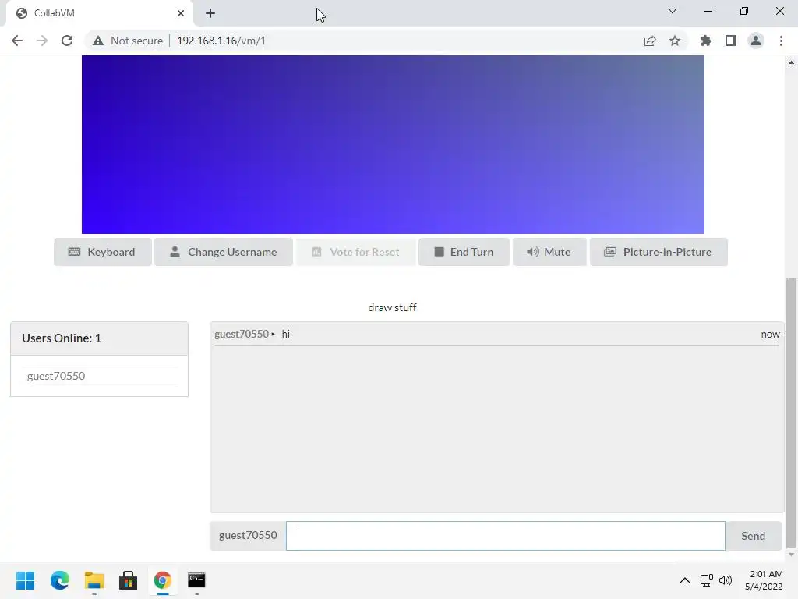Restore down the Chrome window
This screenshot has height=599, width=798.
pos(744,11)
